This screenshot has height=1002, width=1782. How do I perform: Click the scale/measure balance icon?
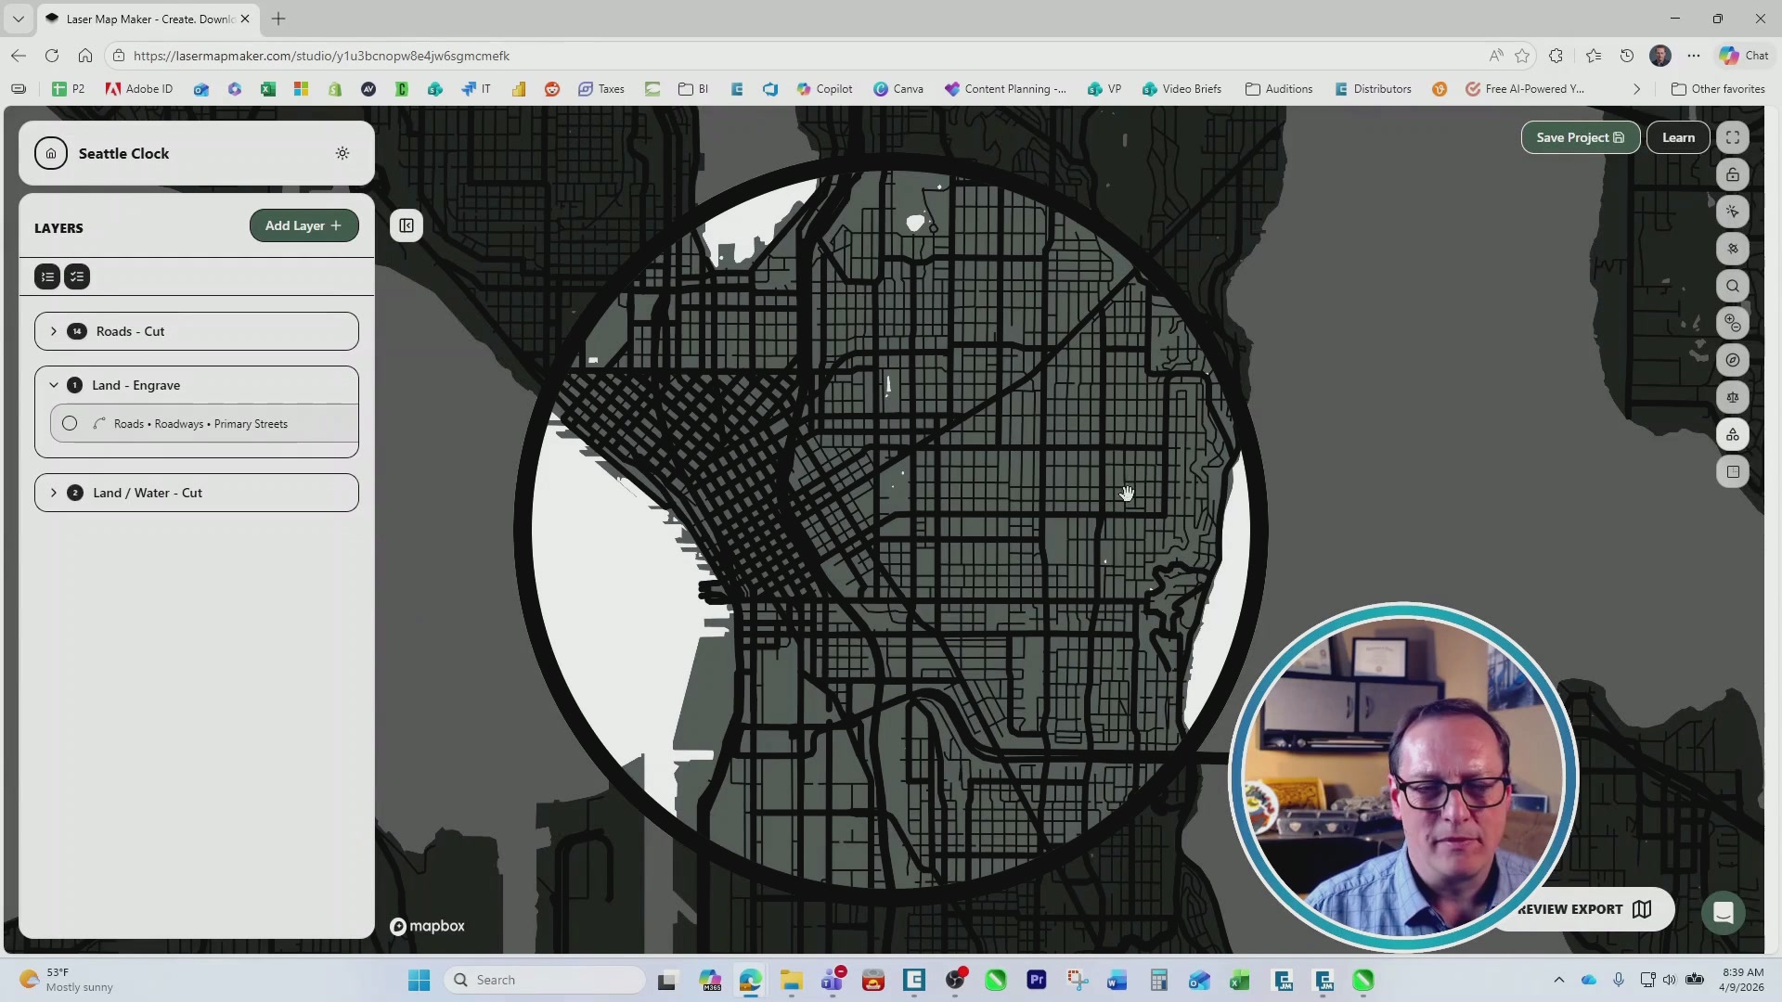(1732, 397)
